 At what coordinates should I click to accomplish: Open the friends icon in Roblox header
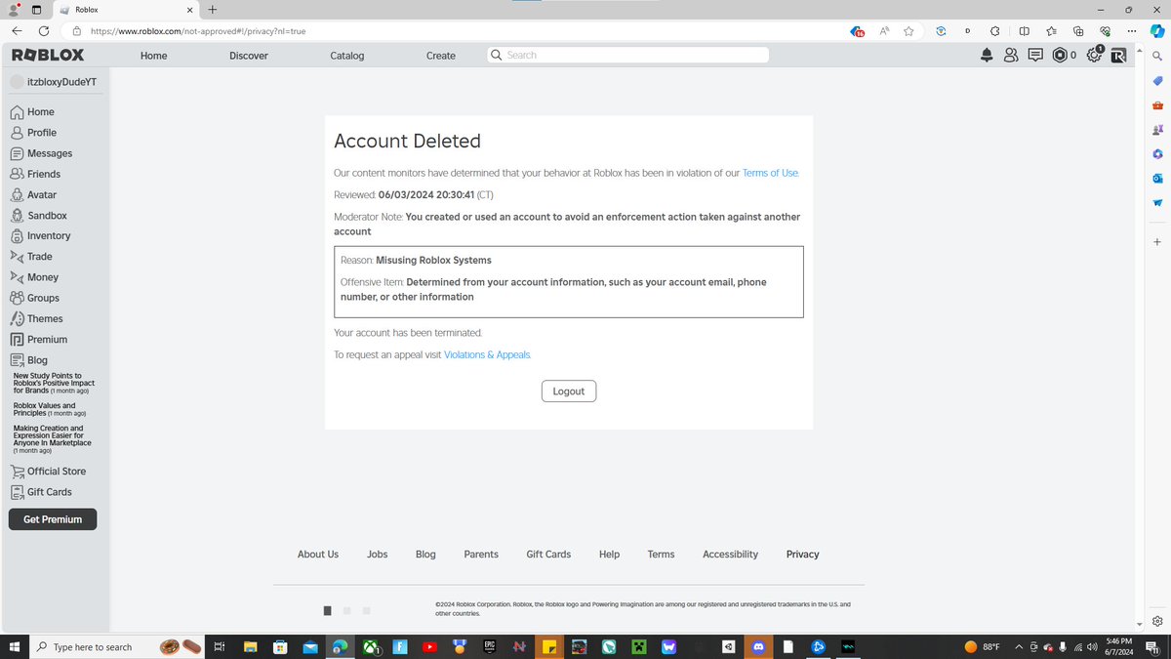pyautogui.click(x=1011, y=56)
